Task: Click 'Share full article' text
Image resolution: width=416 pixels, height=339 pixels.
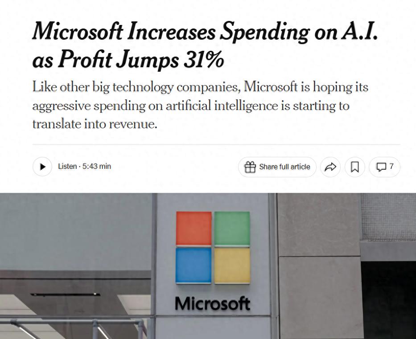Action: [x=284, y=167]
